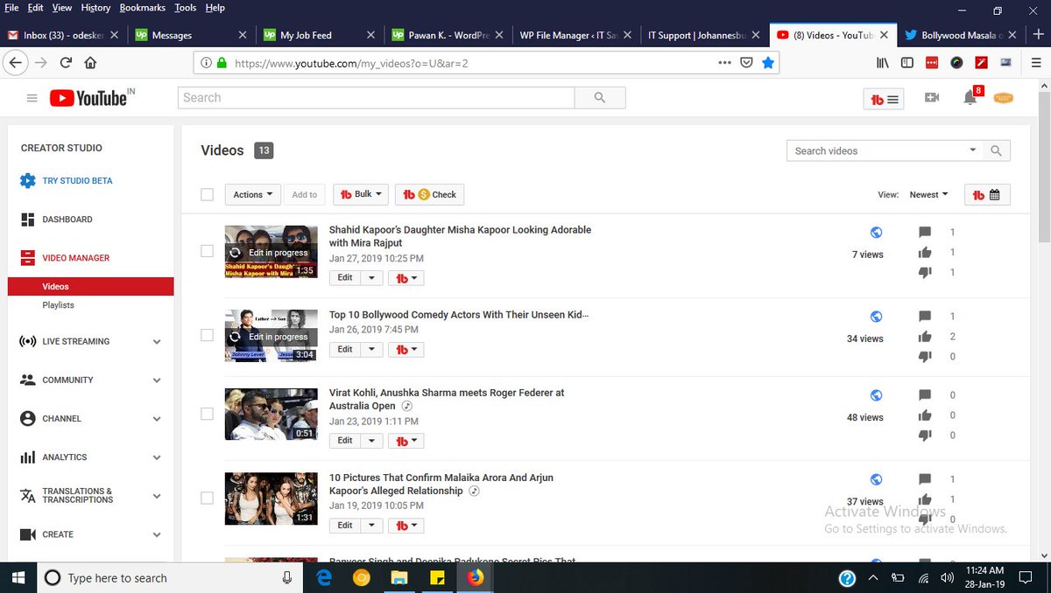Select the Shahid Kapoor video checkbox
The width and height of the screenshot is (1051, 593).
coord(207,251)
